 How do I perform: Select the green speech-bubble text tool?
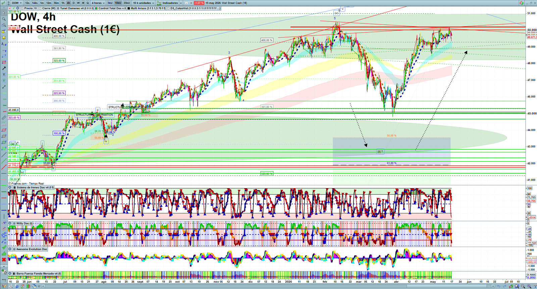(4, 81)
